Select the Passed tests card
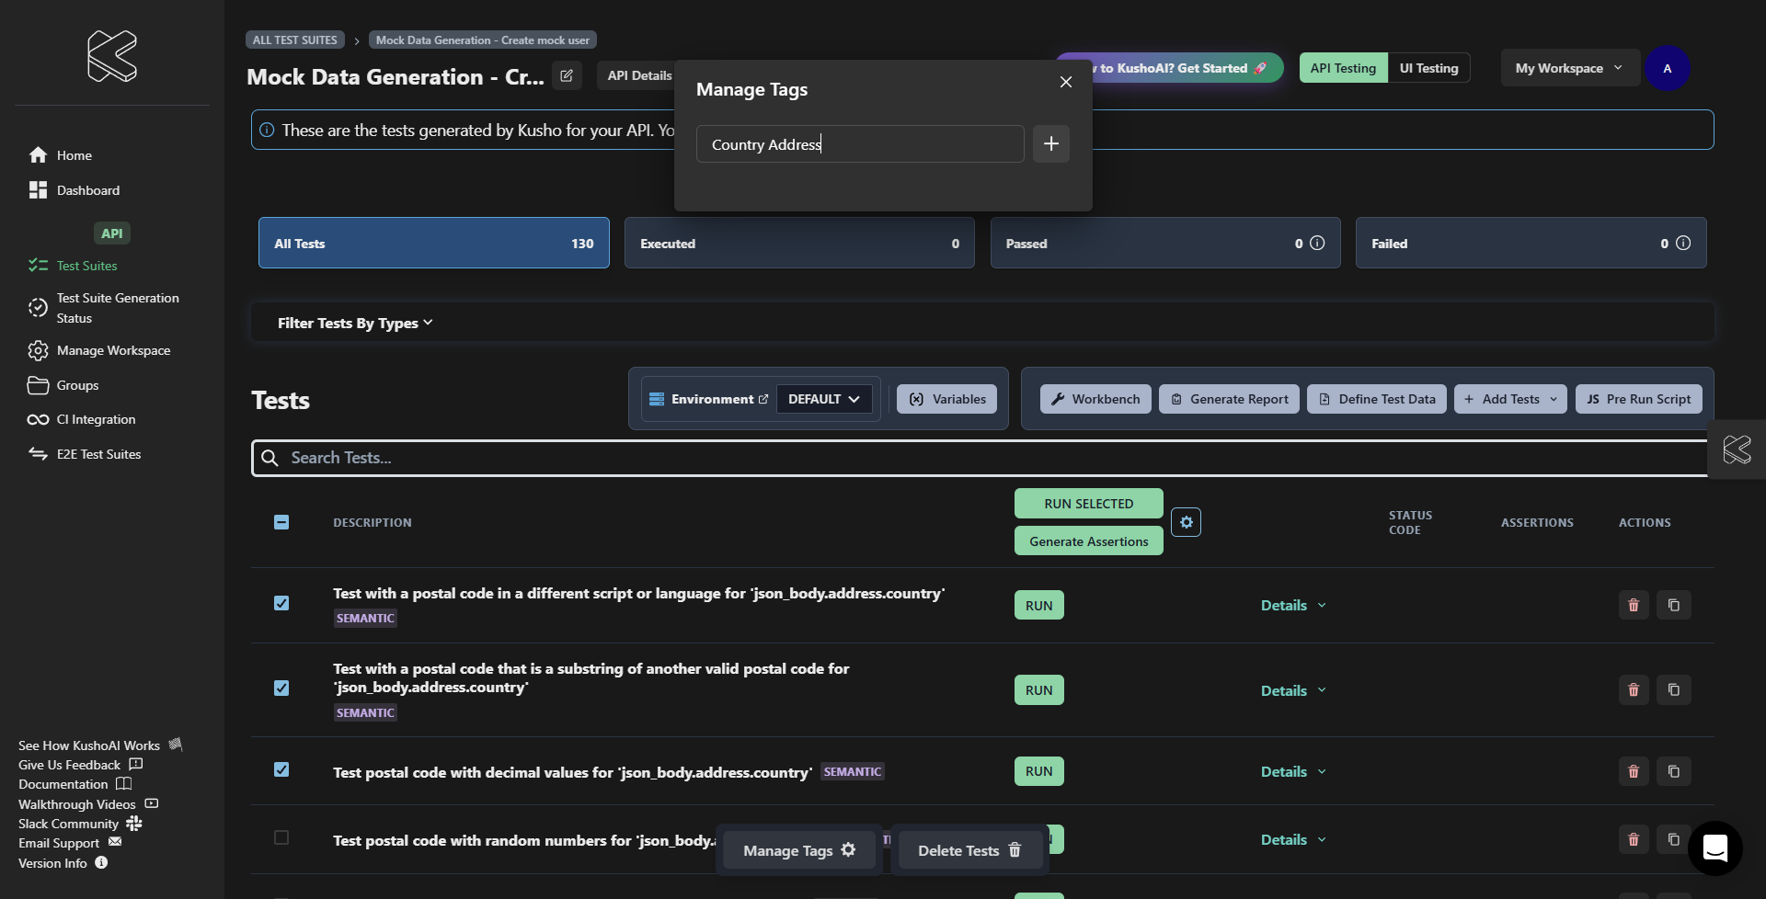The width and height of the screenshot is (1766, 899). click(1165, 243)
